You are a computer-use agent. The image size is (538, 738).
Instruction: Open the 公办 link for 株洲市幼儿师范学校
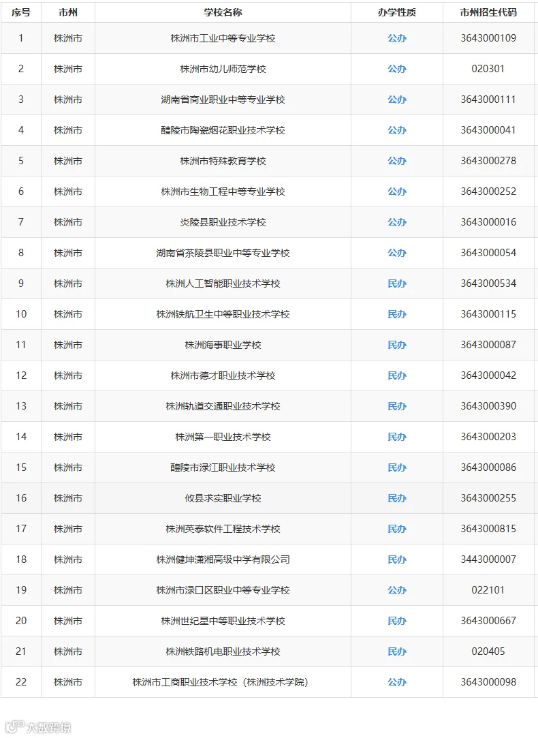tap(397, 69)
